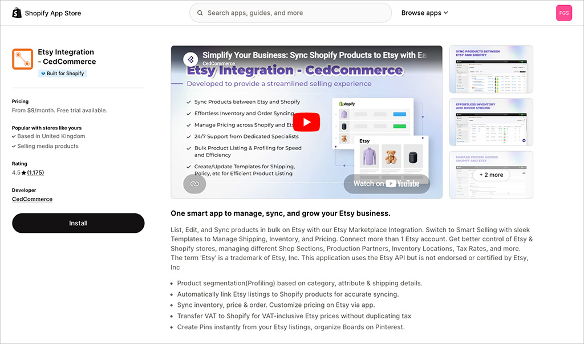Click 'Product segmentation(Profiling)' bullet text
Image resolution: width=584 pixels, height=344 pixels.
pos(299,284)
